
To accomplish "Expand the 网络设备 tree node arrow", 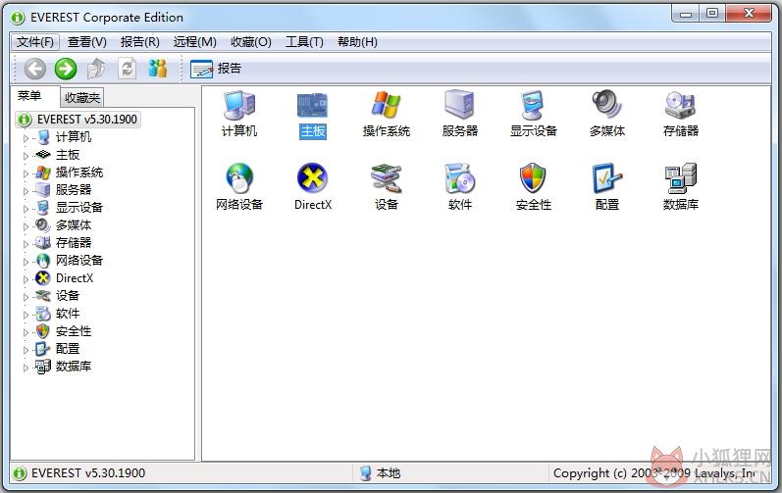I will 26,262.
